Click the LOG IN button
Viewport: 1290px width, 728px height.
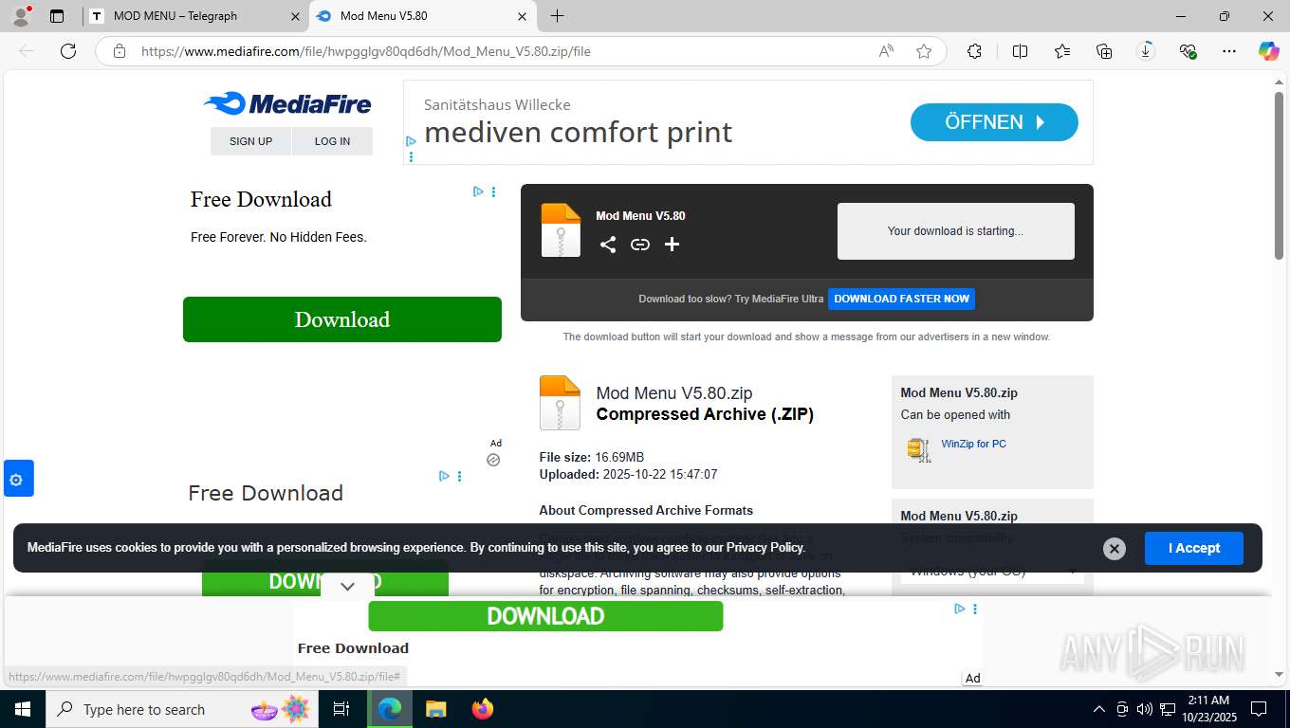click(332, 141)
